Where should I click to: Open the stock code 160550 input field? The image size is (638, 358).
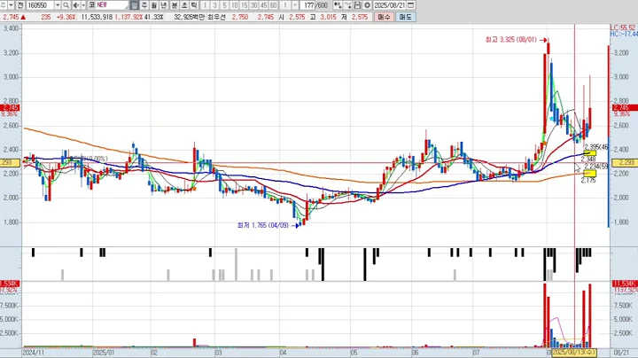[x=40, y=5]
